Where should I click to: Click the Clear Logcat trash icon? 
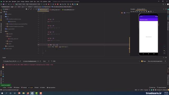[x=3, y=65]
